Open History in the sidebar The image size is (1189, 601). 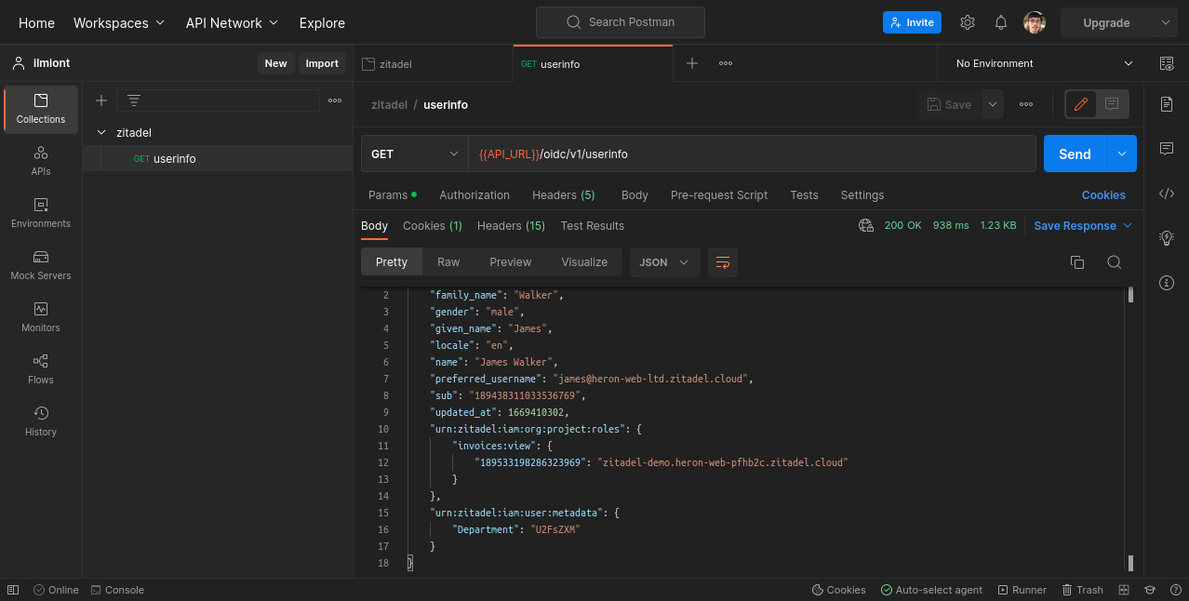coord(41,421)
